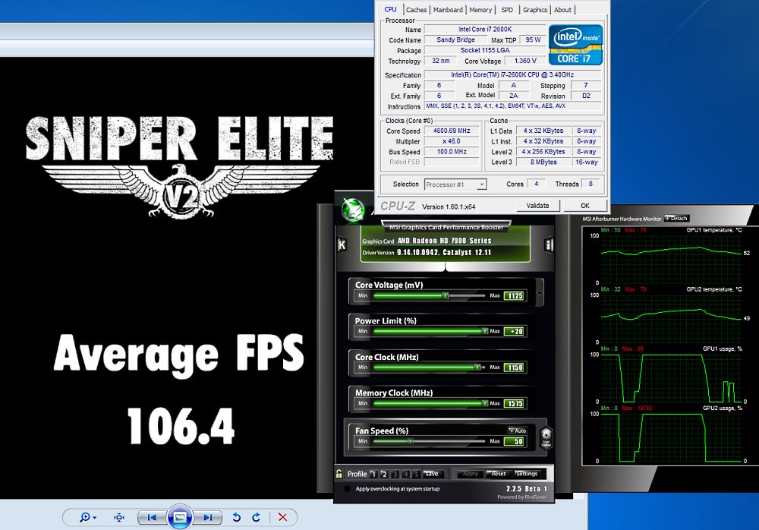Load Afterburner profile 1
Screen dimensions: 759x530
pyautogui.click(x=373, y=474)
